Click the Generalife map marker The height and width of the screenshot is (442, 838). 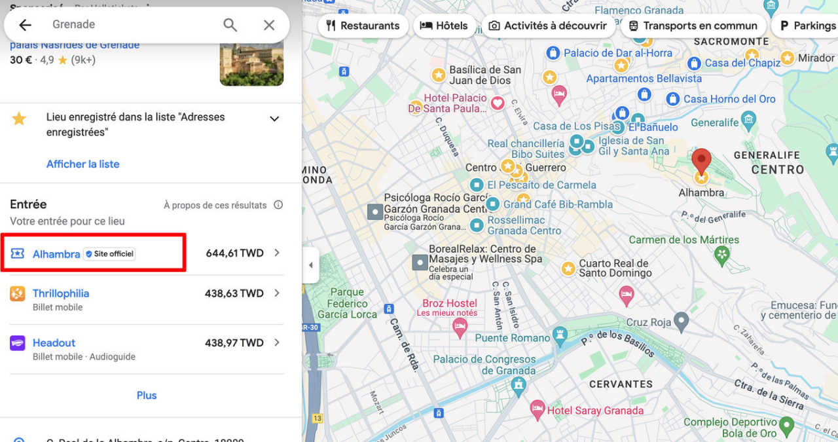(749, 120)
